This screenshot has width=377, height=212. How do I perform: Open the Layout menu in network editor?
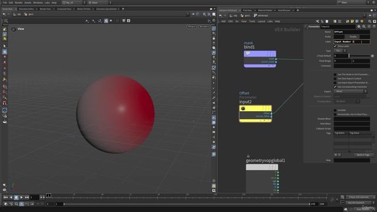[261, 21]
